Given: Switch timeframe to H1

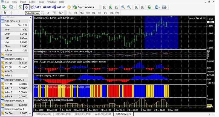Looking at the screenshot, I should point(94,13).
